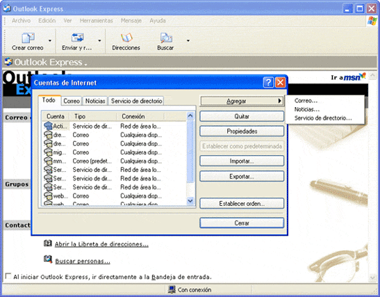The width and height of the screenshot is (380, 297).
Task: Open the Ayuda menu
Action: (x=158, y=21)
